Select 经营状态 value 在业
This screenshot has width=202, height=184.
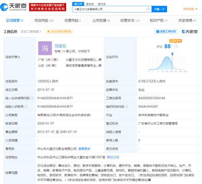(141, 90)
